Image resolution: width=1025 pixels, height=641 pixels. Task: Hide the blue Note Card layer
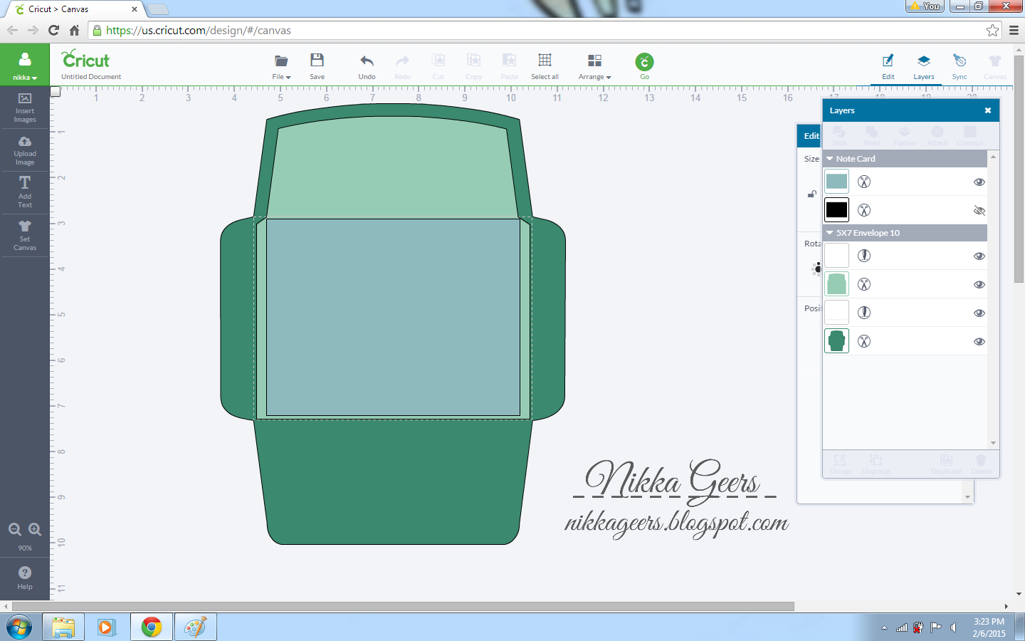click(979, 182)
